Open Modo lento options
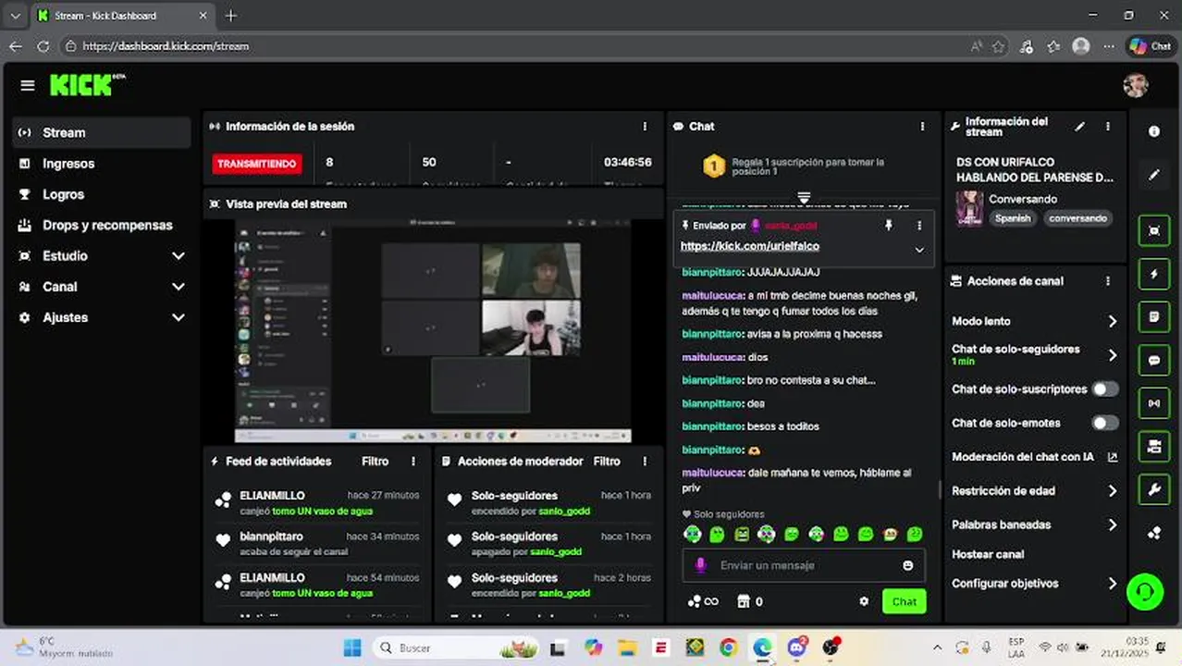The height and width of the screenshot is (666, 1182). pyautogui.click(x=1035, y=321)
